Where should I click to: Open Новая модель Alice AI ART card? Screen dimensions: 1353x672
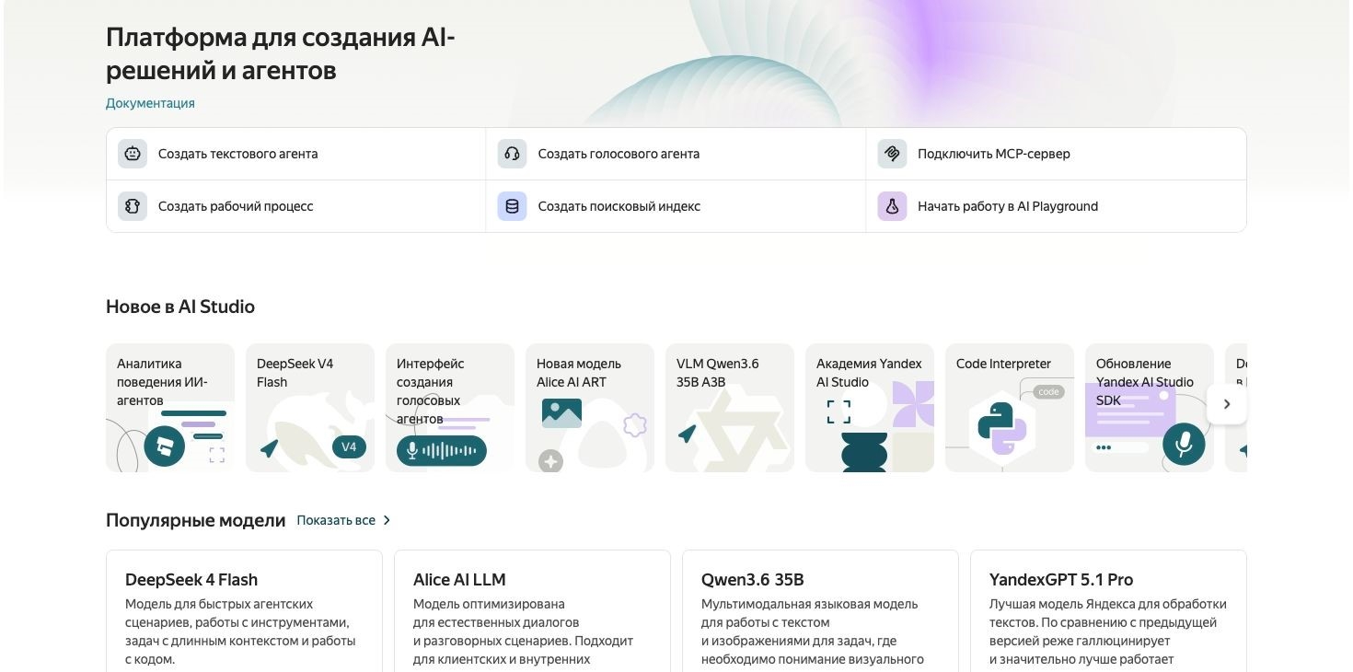pyautogui.click(x=590, y=408)
